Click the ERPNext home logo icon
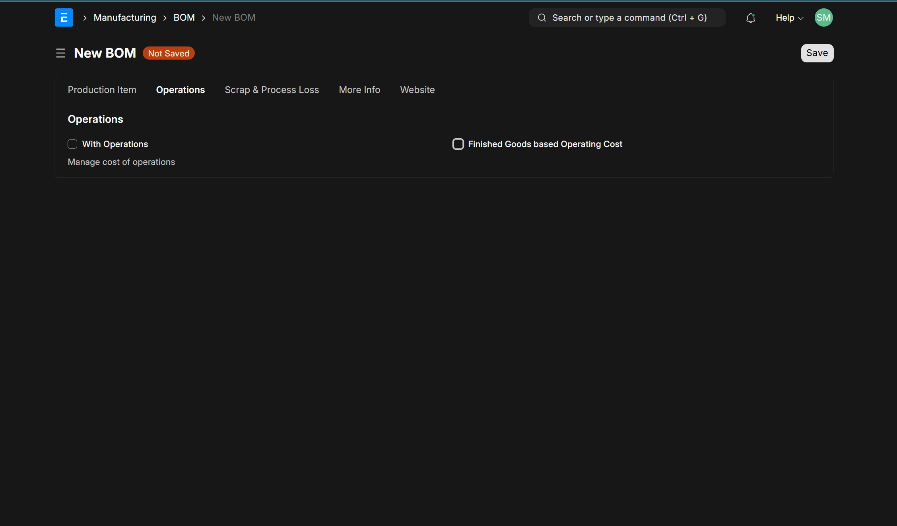The width and height of the screenshot is (897, 526). [x=64, y=17]
